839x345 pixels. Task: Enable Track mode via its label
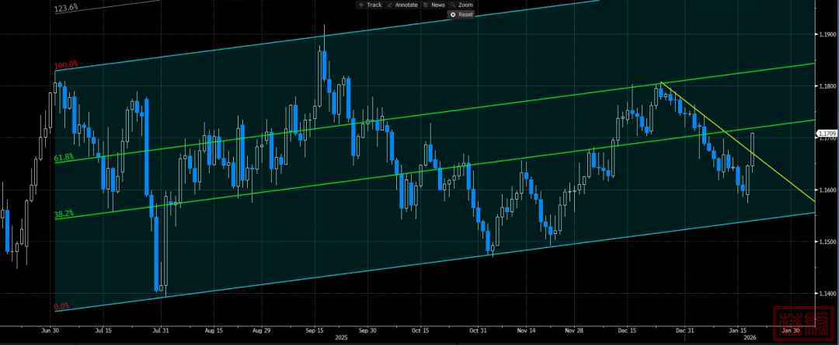pos(374,5)
